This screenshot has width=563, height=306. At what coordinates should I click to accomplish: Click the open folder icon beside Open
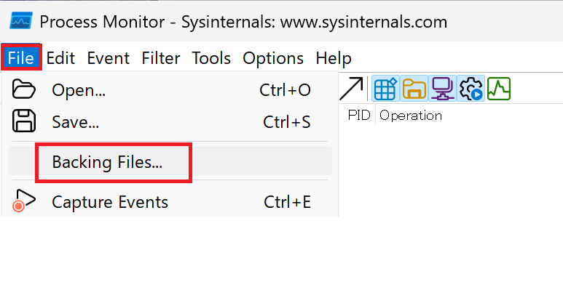click(x=24, y=89)
